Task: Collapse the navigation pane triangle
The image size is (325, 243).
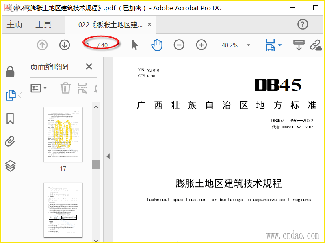Action: [108, 156]
